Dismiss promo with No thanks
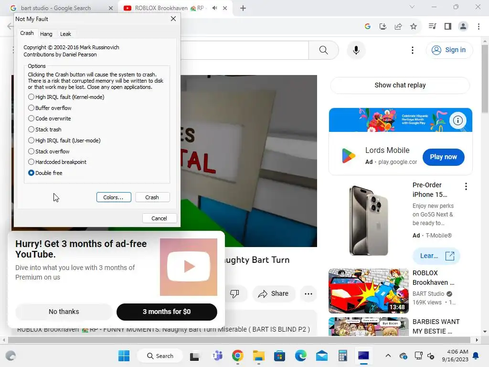 [64, 312]
